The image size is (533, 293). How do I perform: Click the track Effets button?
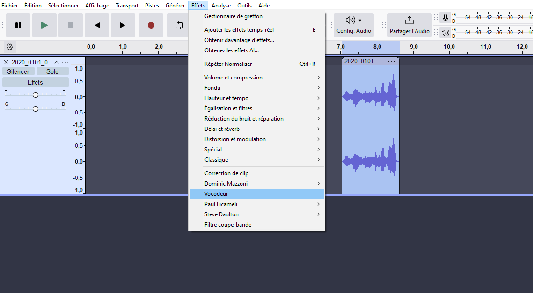35,82
